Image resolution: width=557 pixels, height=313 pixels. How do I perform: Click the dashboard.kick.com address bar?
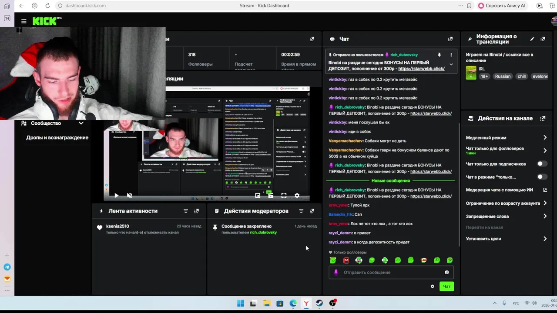click(85, 6)
